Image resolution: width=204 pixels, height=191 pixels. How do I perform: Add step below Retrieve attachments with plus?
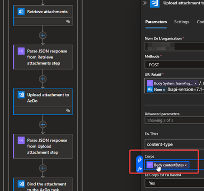tap(43, 35)
